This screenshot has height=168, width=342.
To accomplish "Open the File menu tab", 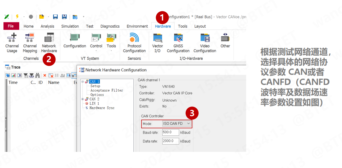I will 11,26.
